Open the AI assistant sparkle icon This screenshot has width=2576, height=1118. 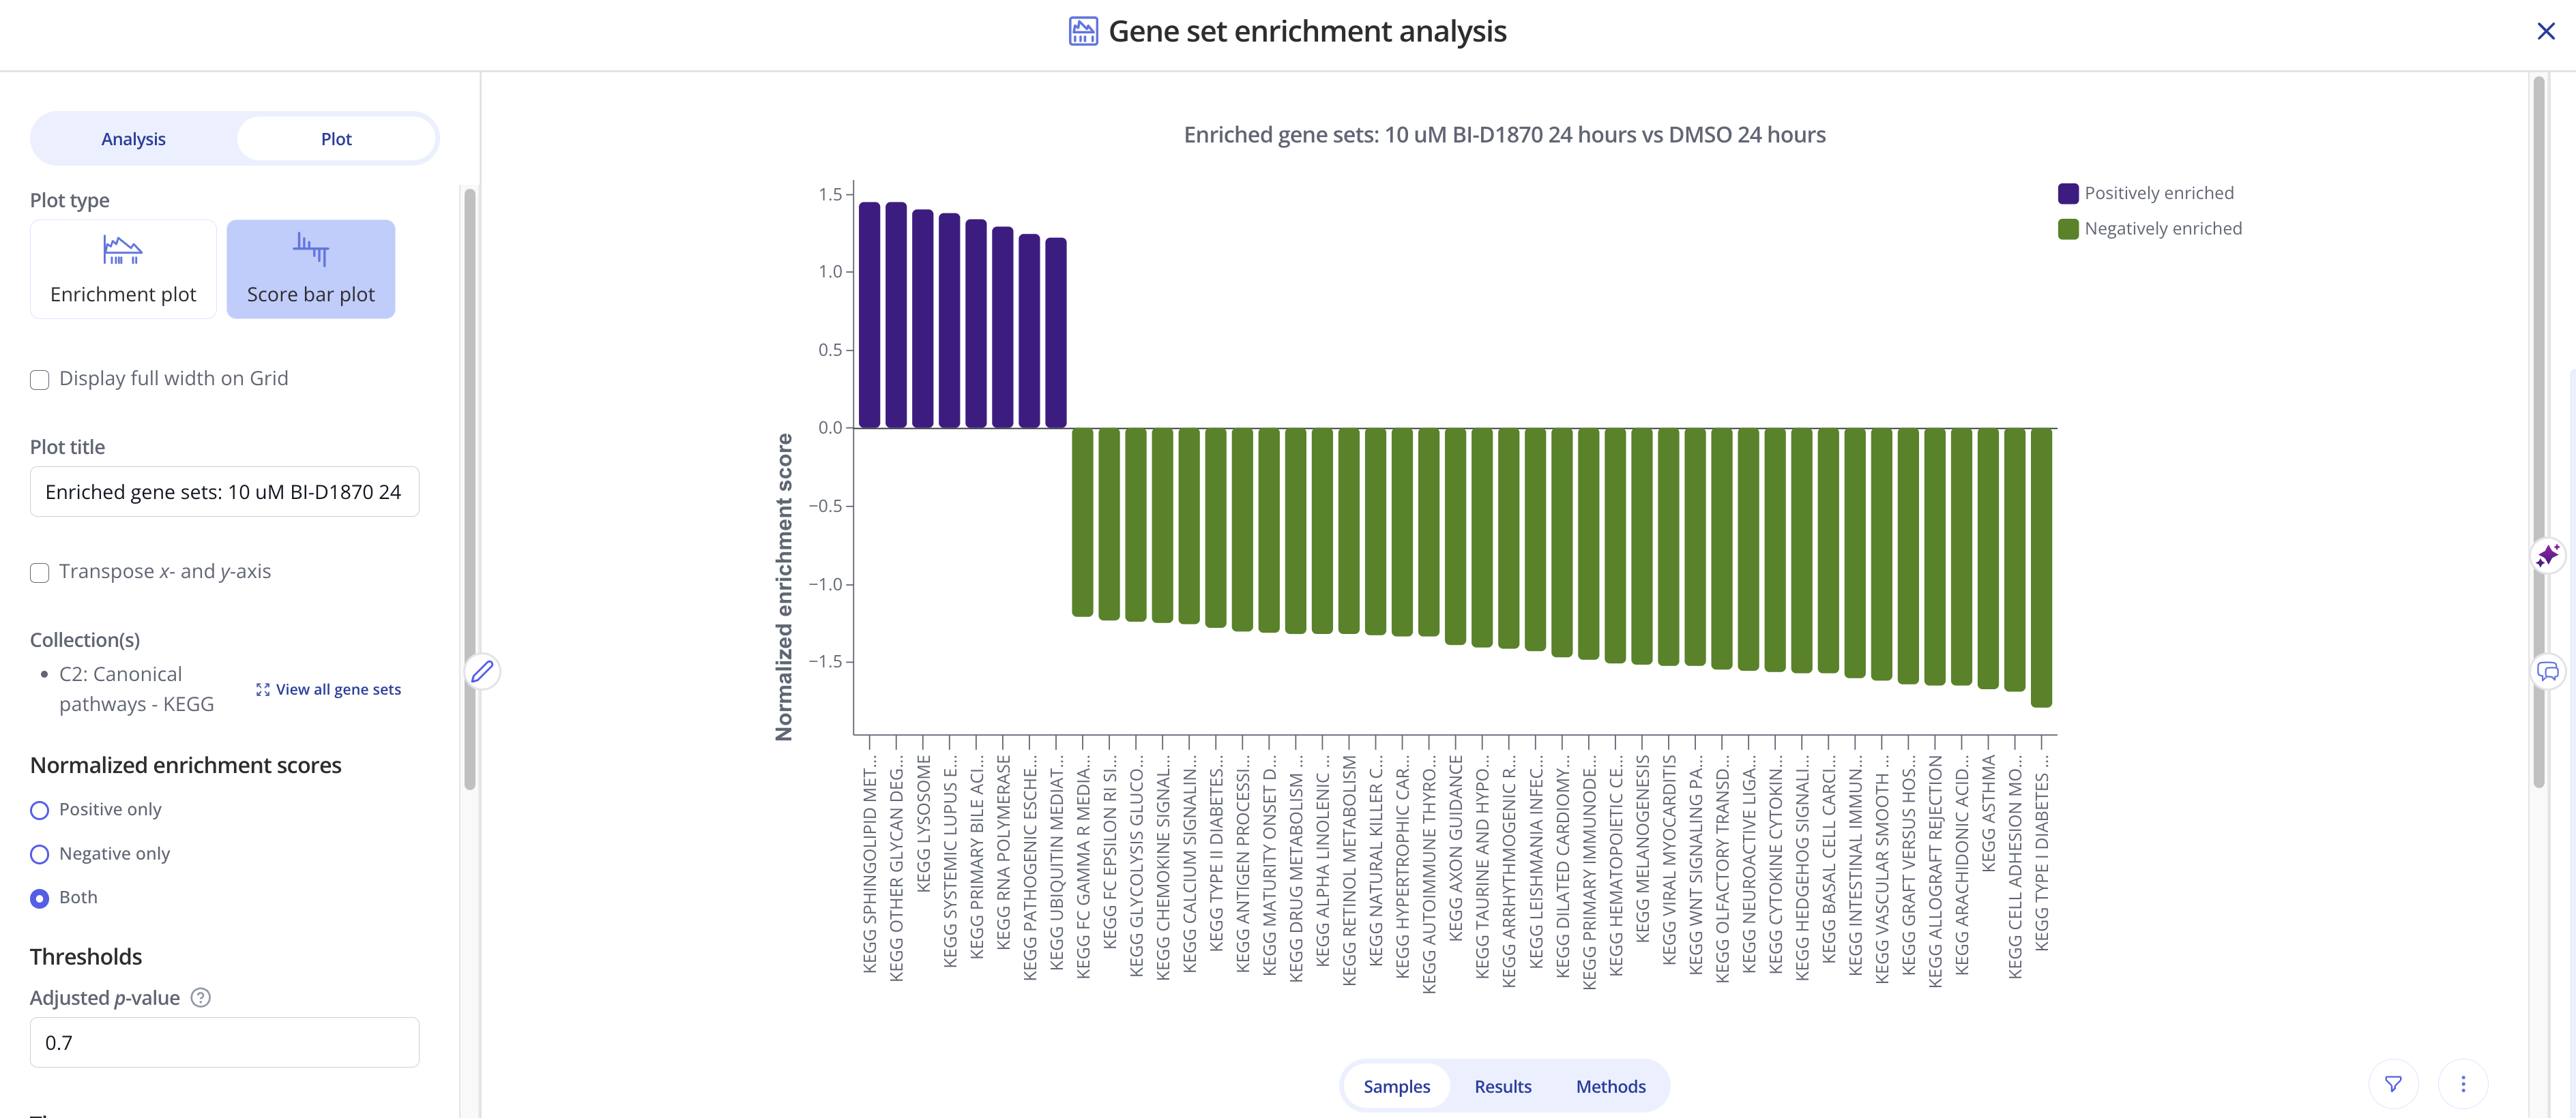pos(2548,554)
